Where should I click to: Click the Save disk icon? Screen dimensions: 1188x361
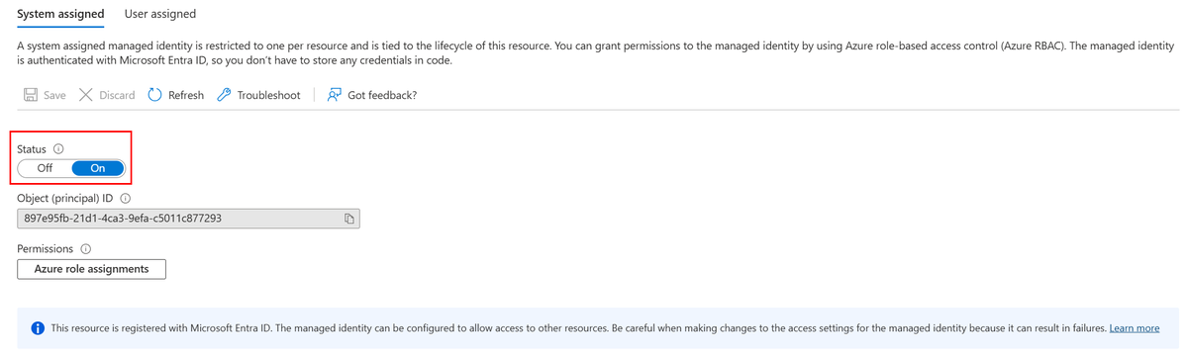pos(31,95)
